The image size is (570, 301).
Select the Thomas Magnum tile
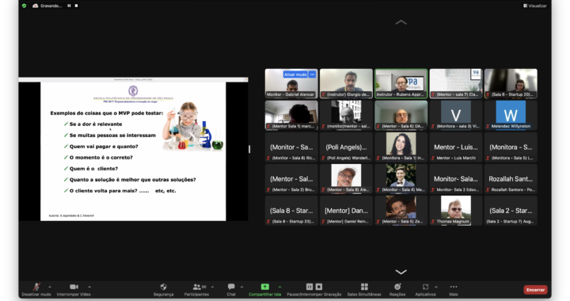456,211
